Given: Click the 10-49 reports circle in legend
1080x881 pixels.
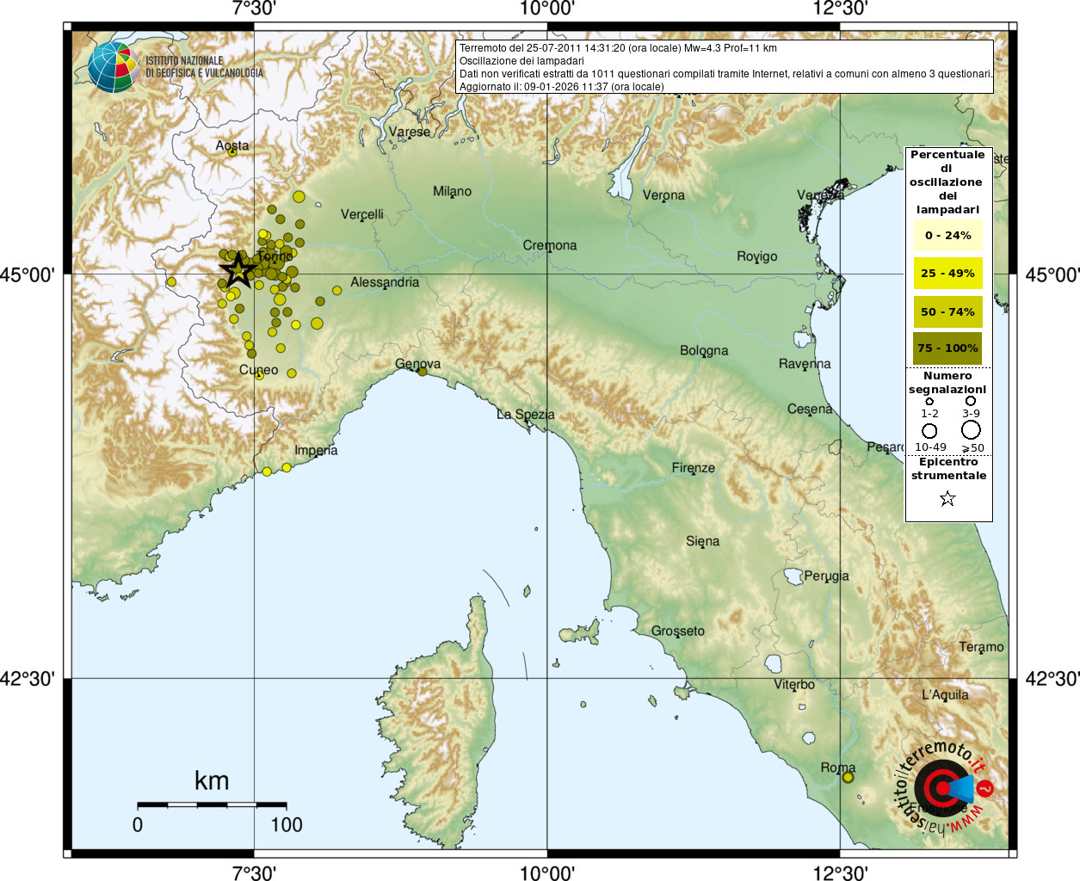Looking at the screenshot, I should tap(929, 431).
